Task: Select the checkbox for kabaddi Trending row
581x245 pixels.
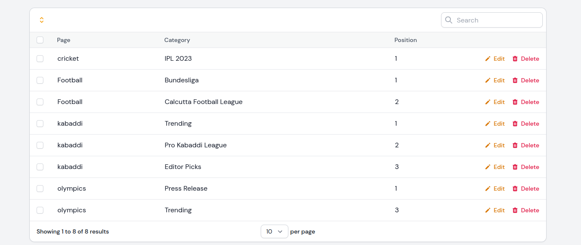Action: [x=40, y=124]
